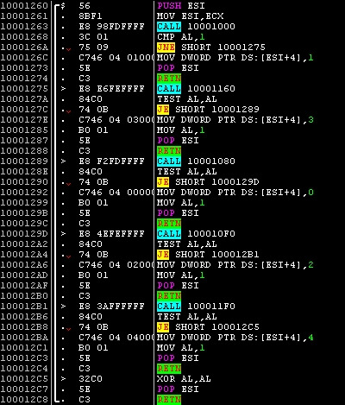Click CALL 100010F0 instruction
Image resolution: width=345 pixels, height=405 pixels.
point(196,233)
